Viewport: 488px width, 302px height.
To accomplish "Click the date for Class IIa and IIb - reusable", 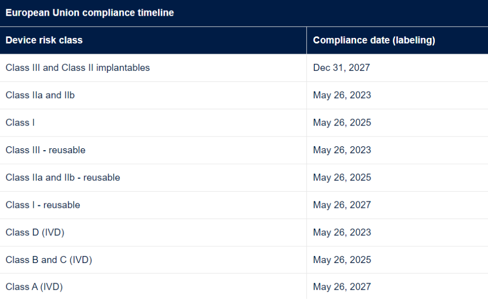I will 342,178.
